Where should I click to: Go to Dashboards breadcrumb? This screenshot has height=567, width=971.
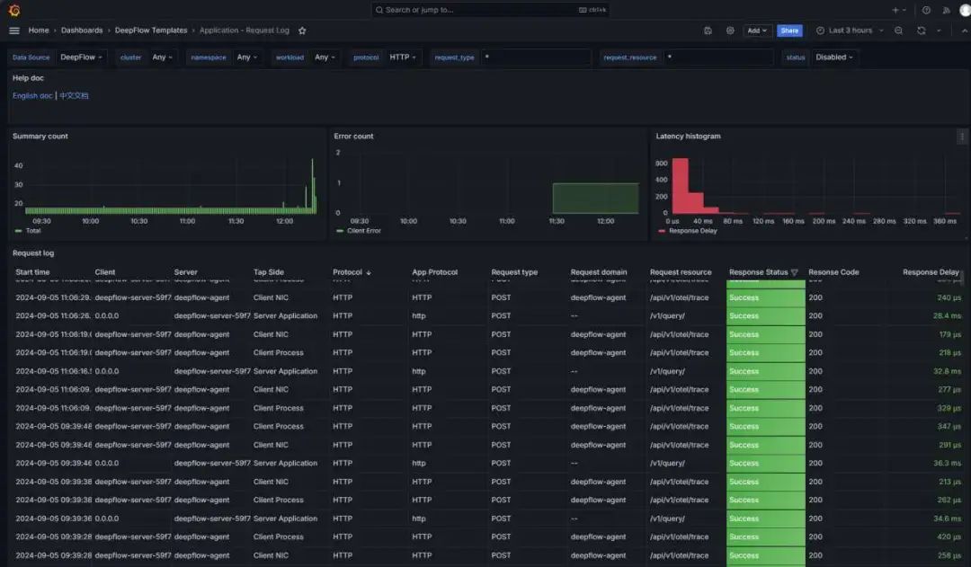coord(82,31)
